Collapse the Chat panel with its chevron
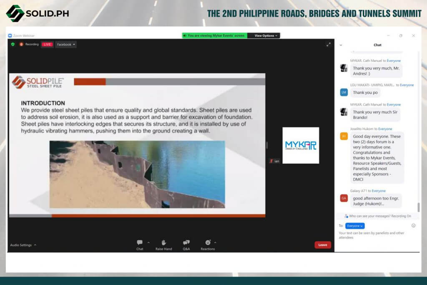 [341, 45]
